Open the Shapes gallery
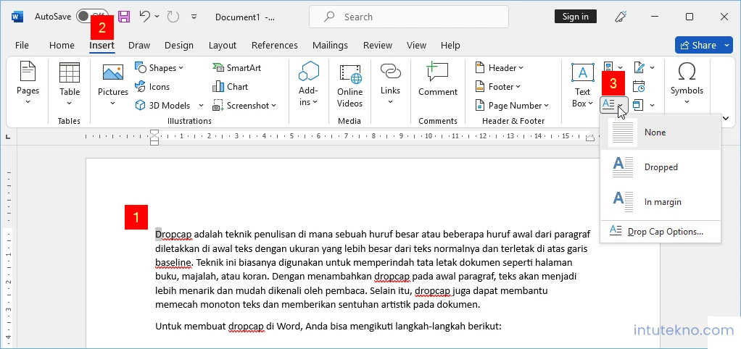This screenshot has height=349, width=741. 160,68
